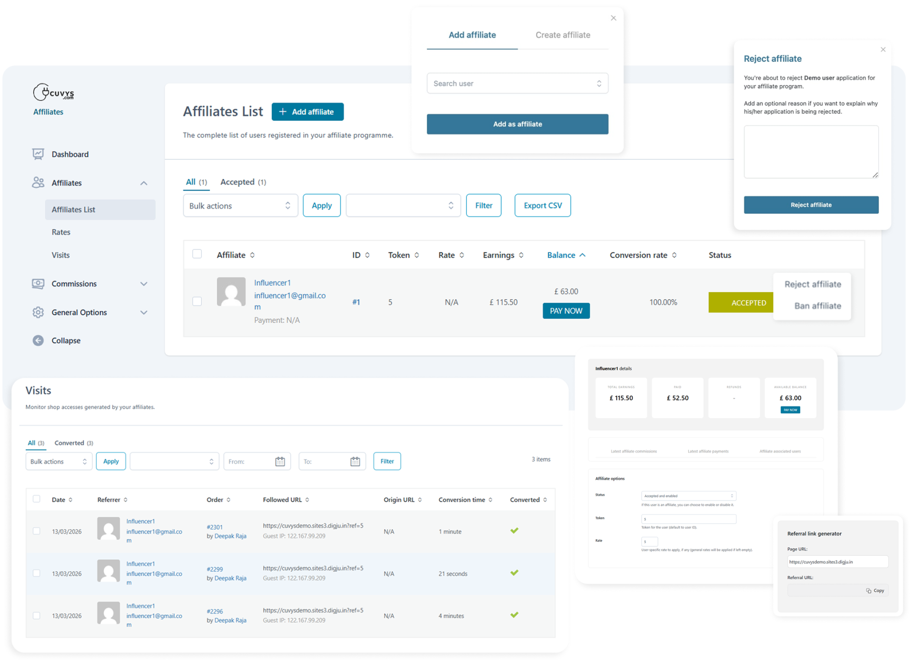918x665 pixels.
Task: Check the Influencer1 row checkbox in Affiliates List
Action: [197, 302]
